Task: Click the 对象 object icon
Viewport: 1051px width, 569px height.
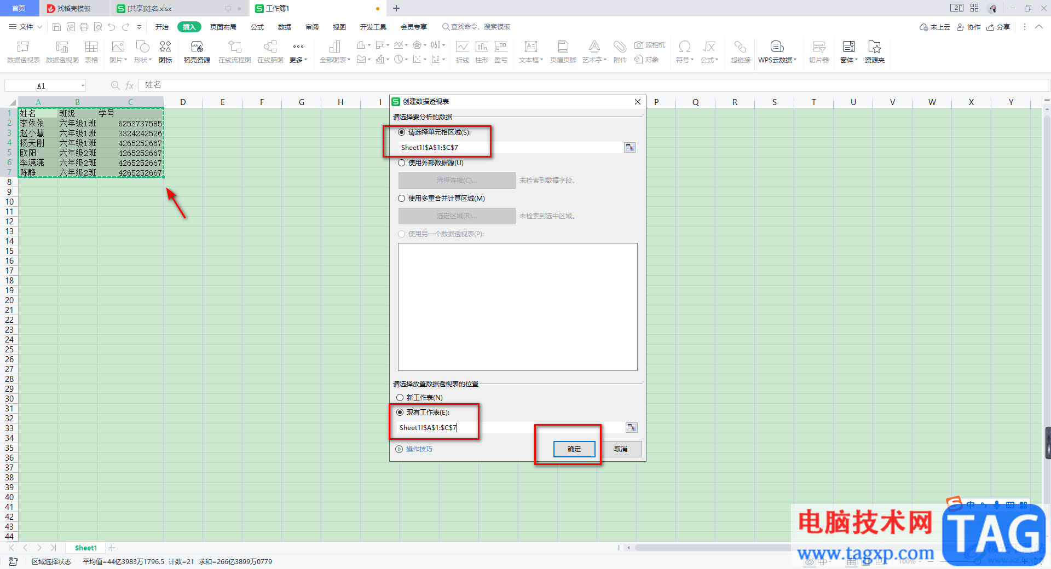Action: coord(646,59)
